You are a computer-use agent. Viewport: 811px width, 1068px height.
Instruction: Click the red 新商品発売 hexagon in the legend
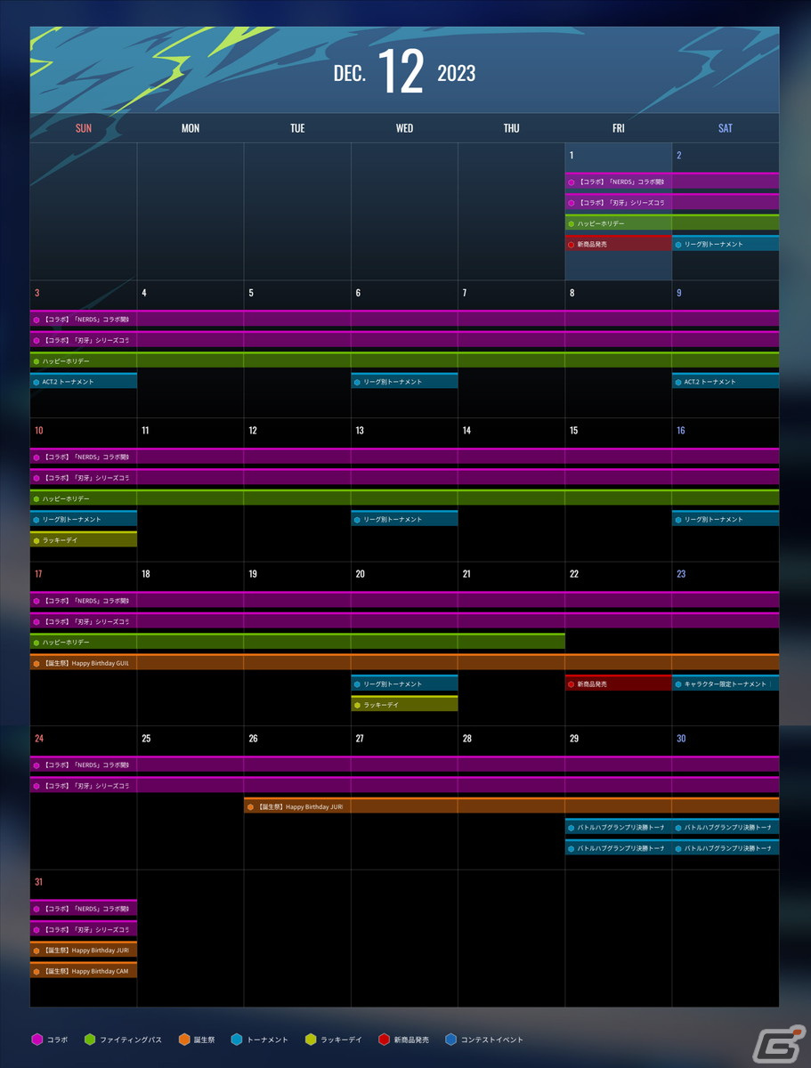[x=384, y=1040]
